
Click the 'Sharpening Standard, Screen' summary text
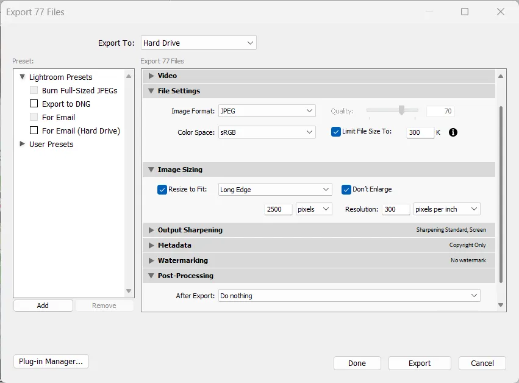pyautogui.click(x=451, y=230)
